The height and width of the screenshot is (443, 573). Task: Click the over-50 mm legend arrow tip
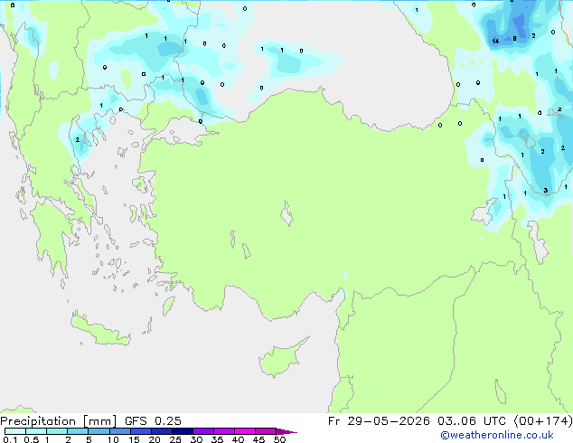pos(286,431)
